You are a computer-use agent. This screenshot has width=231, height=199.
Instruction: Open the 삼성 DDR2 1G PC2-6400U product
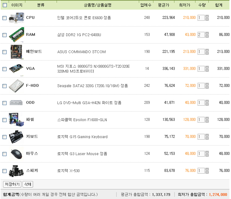(79, 35)
